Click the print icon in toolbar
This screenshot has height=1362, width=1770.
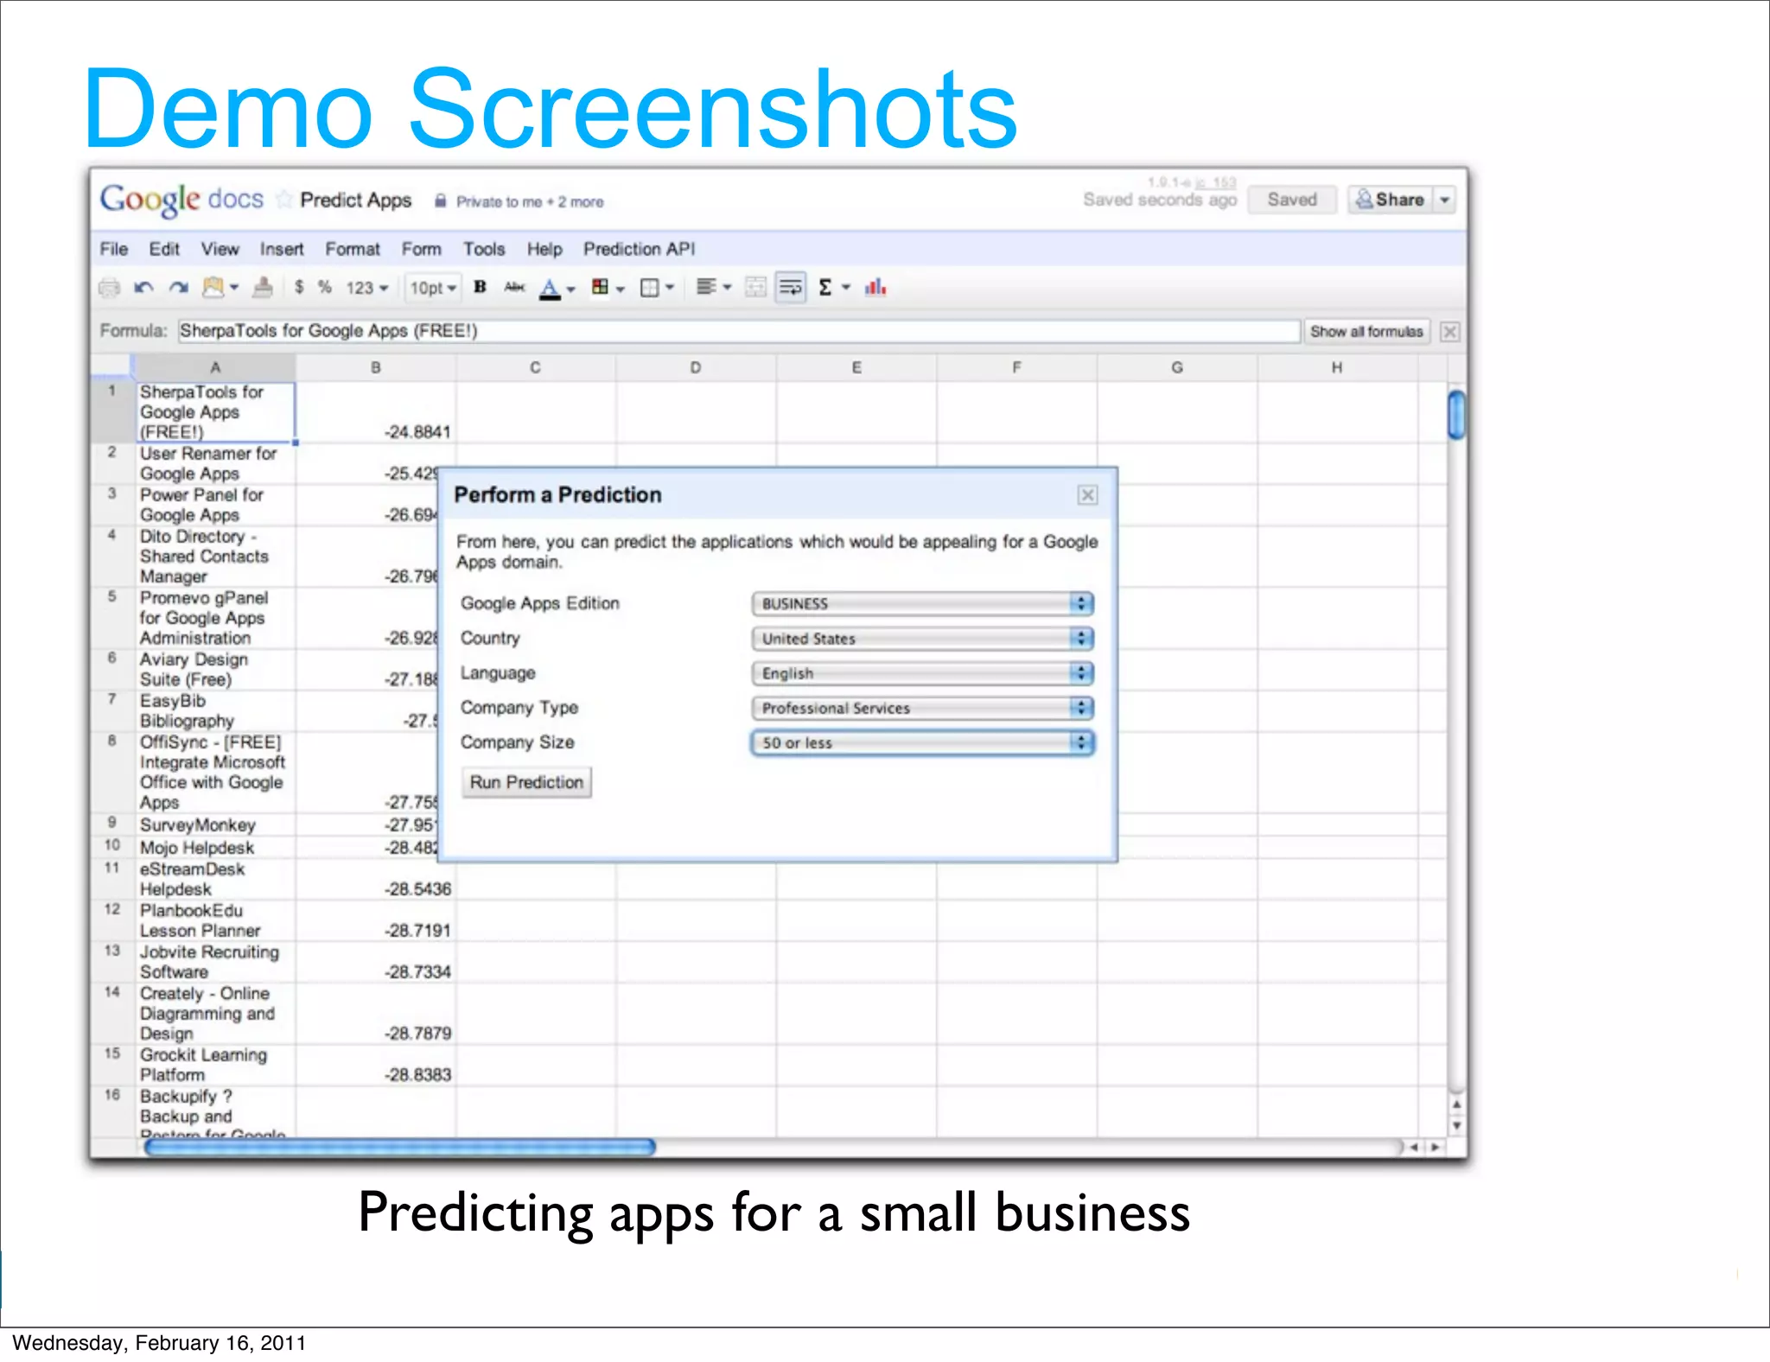pos(110,288)
